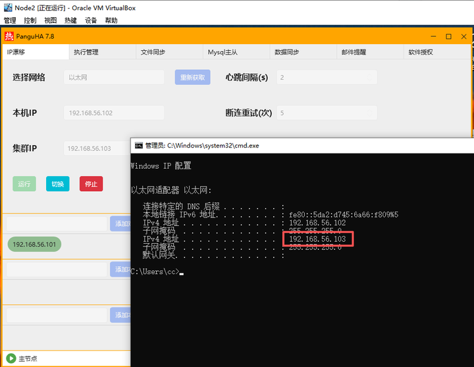Click the red 停止 button
Screen dimensions: 474x367
[91, 184]
